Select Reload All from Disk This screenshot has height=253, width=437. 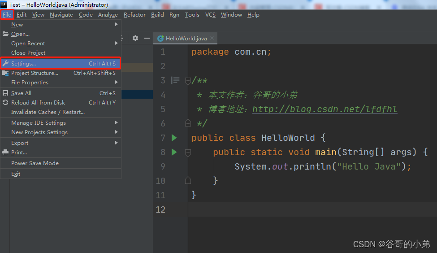tap(61, 103)
